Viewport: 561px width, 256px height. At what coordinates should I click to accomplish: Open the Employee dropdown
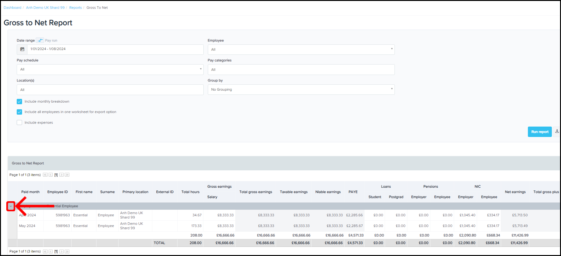(x=301, y=49)
